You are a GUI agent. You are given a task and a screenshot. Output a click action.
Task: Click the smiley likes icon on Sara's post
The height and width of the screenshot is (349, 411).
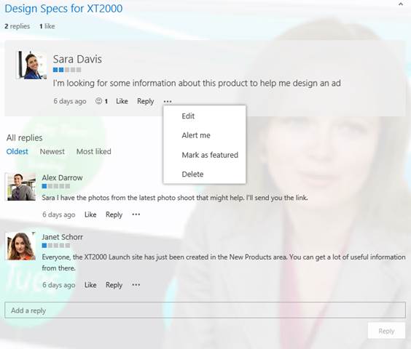pyautogui.click(x=98, y=101)
